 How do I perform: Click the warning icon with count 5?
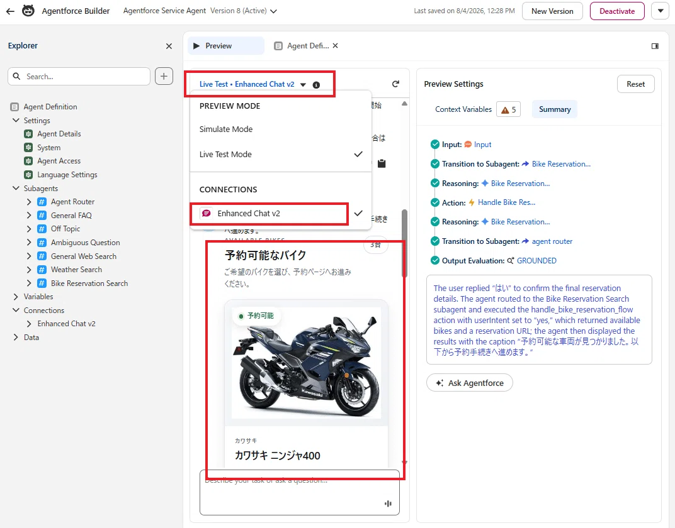[508, 109]
